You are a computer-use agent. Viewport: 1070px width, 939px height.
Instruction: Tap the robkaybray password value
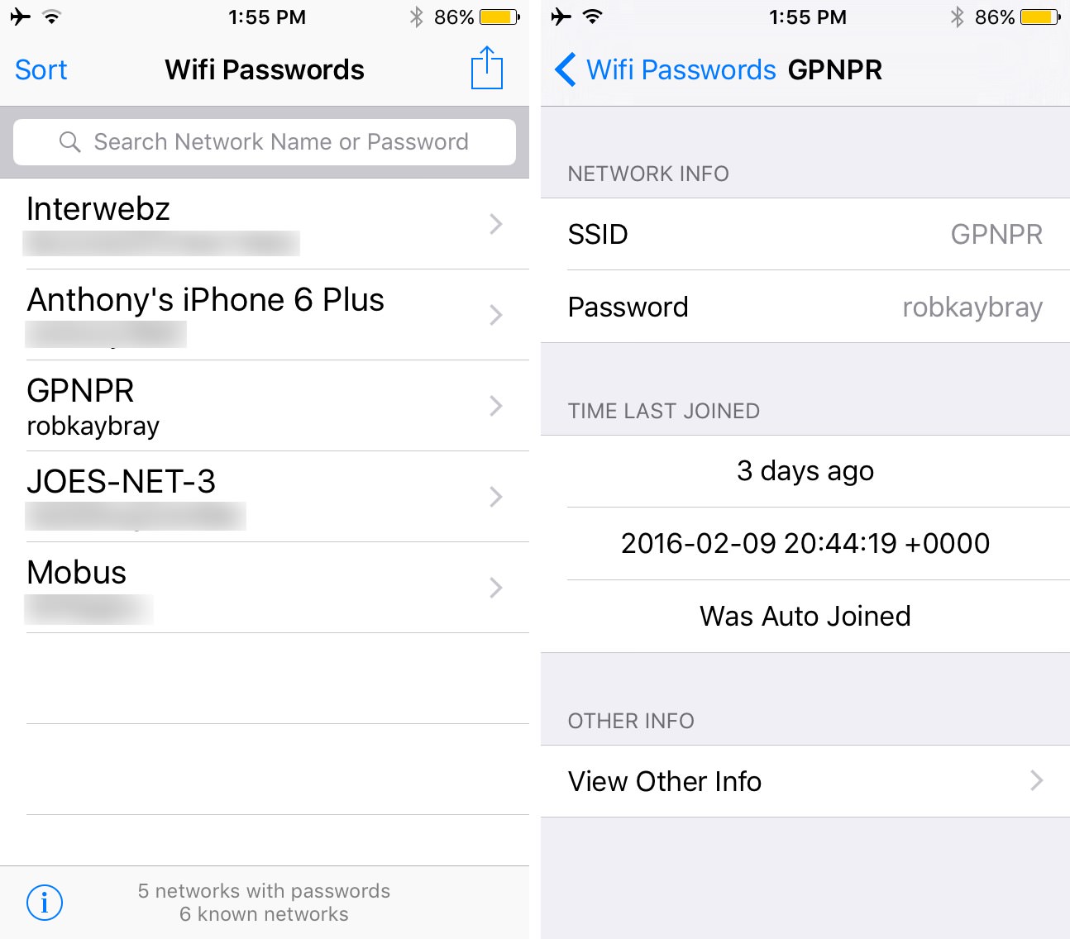[972, 307]
